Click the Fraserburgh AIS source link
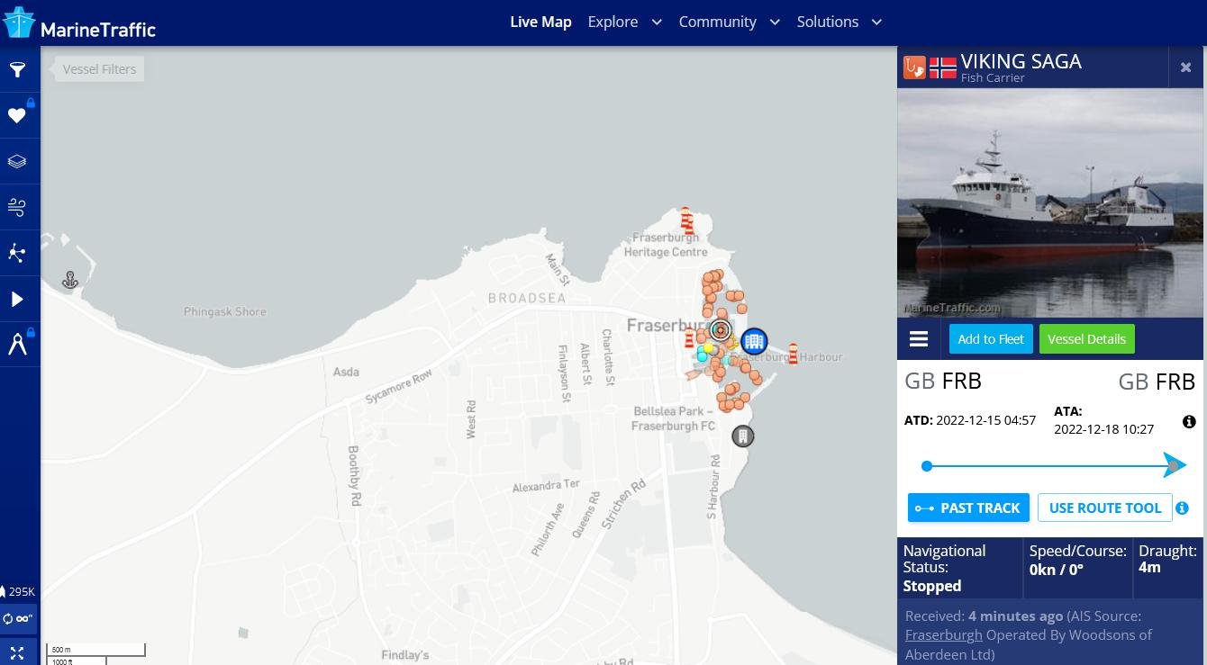The height and width of the screenshot is (665, 1207). (x=943, y=634)
